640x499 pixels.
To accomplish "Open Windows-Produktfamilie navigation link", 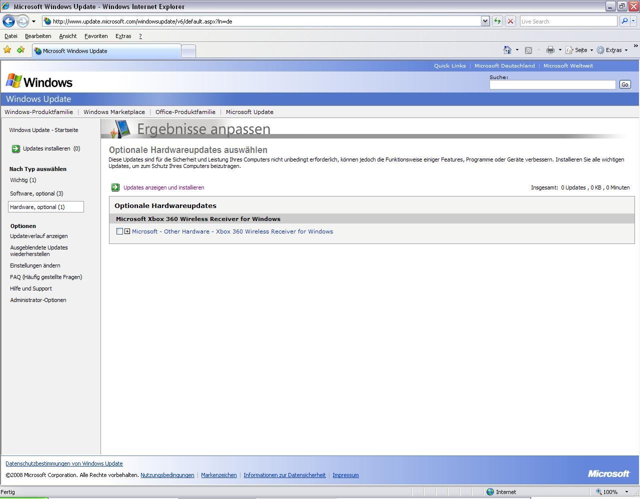I will [x=38, y=112].
